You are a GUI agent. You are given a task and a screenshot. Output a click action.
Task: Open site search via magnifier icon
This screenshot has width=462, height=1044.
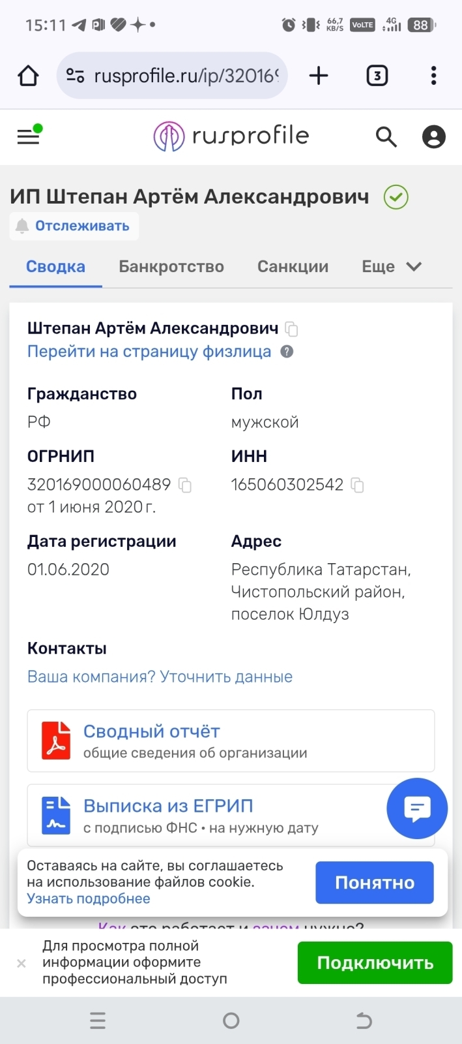pos(386,136)
